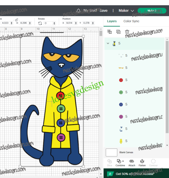This screenshot has width=169, height=178.
Task: Click the width stepper arrows
Action: pyautogui.click(x=12, y=23)
